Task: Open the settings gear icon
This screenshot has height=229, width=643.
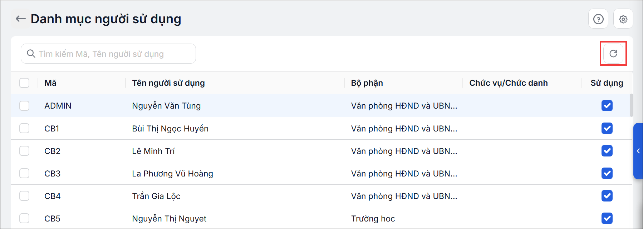Action: click(623, 19)
